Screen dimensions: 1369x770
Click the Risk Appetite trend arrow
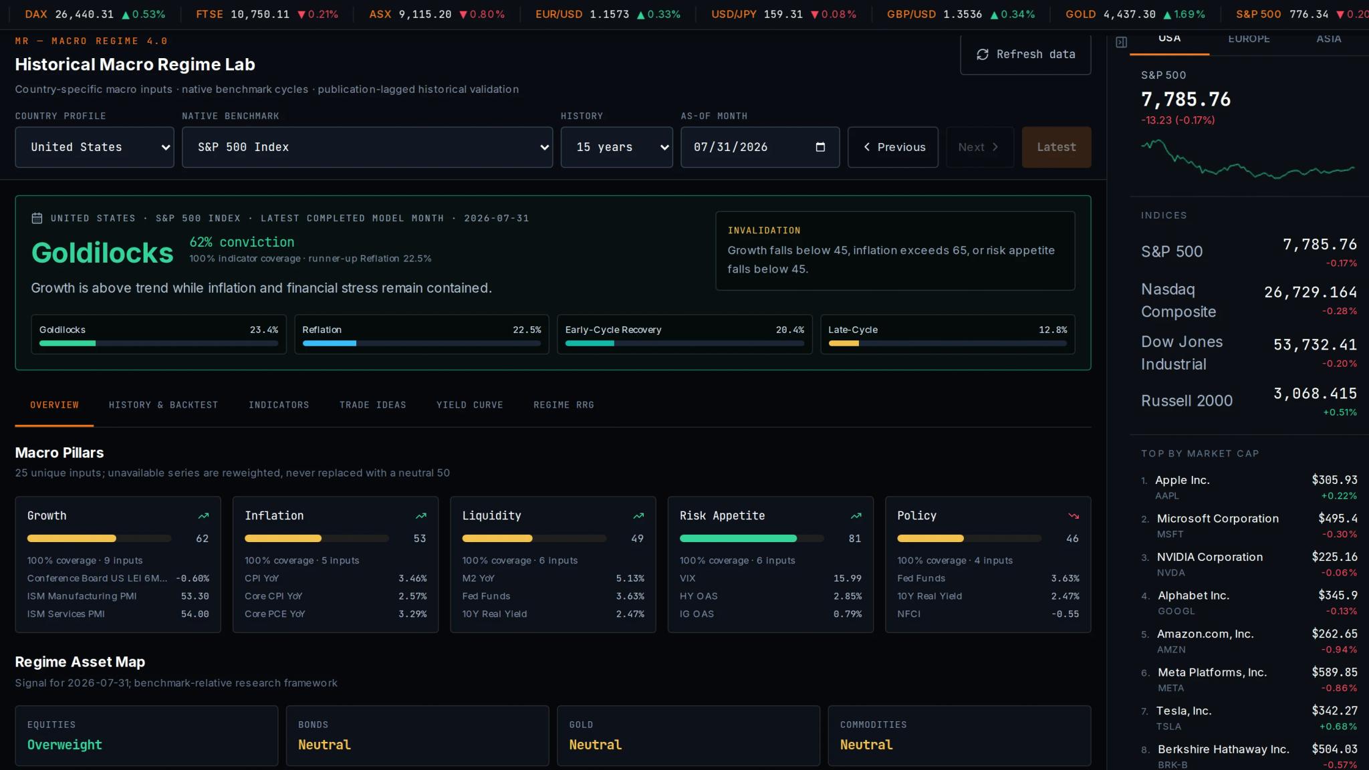coord(856,516)
